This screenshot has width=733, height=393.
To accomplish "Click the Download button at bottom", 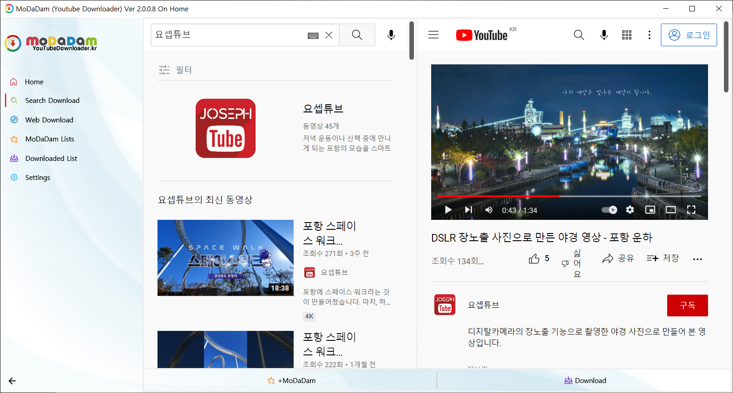I will [585, 381].
